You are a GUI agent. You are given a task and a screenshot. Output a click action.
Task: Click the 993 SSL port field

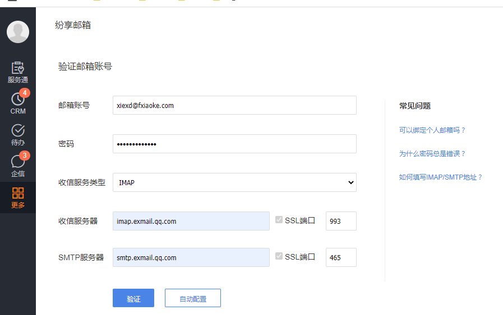click(341, 221)
